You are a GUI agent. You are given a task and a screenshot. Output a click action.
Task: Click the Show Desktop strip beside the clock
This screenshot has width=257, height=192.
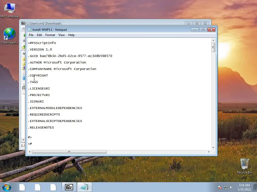coord(255,187)
